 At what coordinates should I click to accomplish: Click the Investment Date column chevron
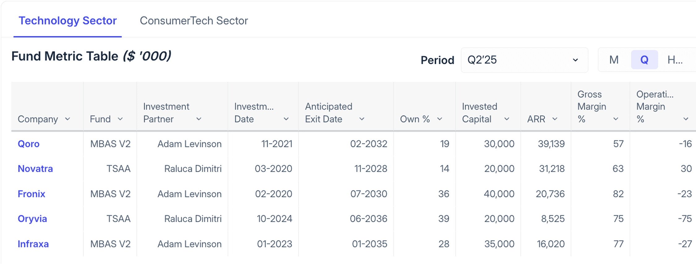point(286,119)
